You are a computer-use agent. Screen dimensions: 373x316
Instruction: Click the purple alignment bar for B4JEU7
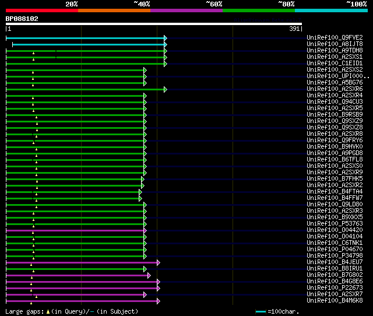click(x=82, y=263)
